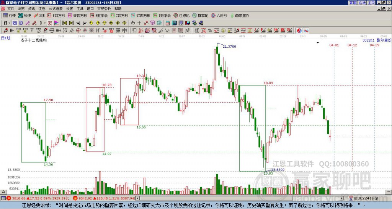The width and height of the screenshot is (392, 209).
Task: Open the 窗口 menu
Action: tap(90, 9)
